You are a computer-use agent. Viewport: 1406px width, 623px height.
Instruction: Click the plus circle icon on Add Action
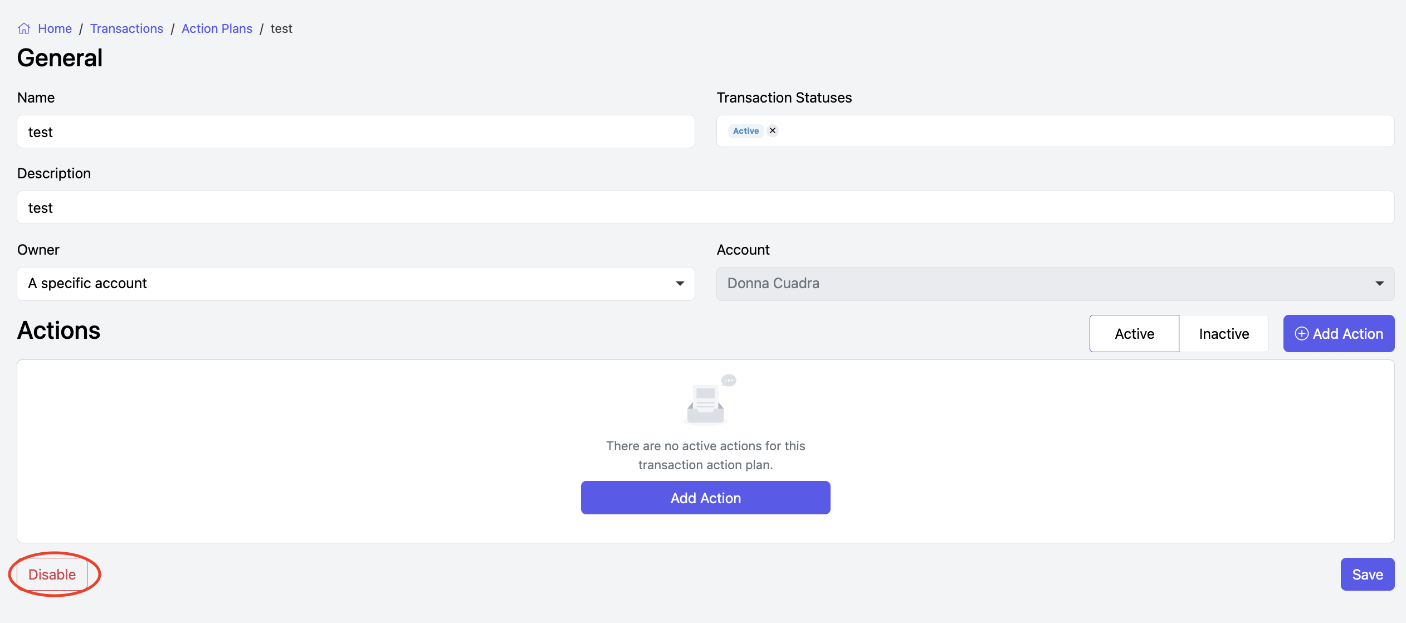(1301, 333)
